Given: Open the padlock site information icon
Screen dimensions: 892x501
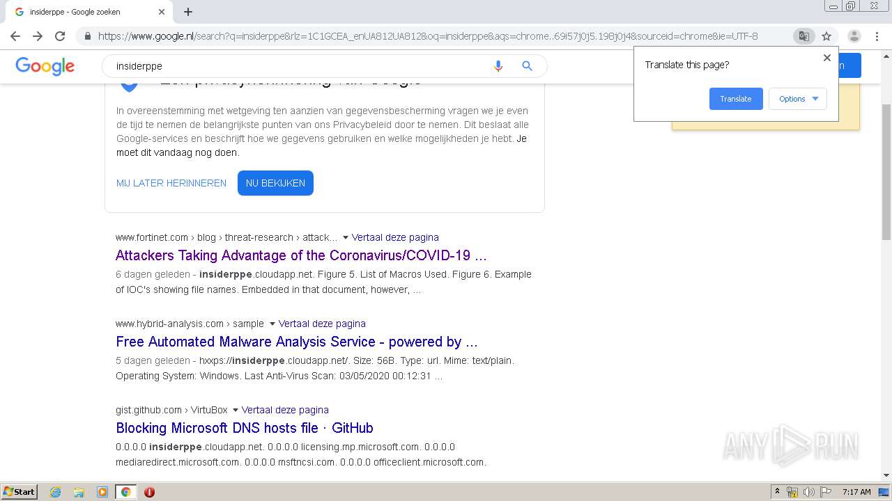Looking at the screenshot, I should (87, 36).
